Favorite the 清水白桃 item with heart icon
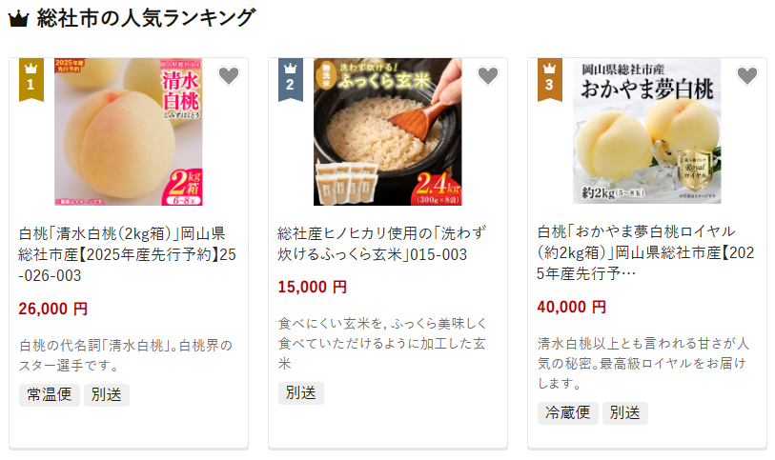 [229, 75]
